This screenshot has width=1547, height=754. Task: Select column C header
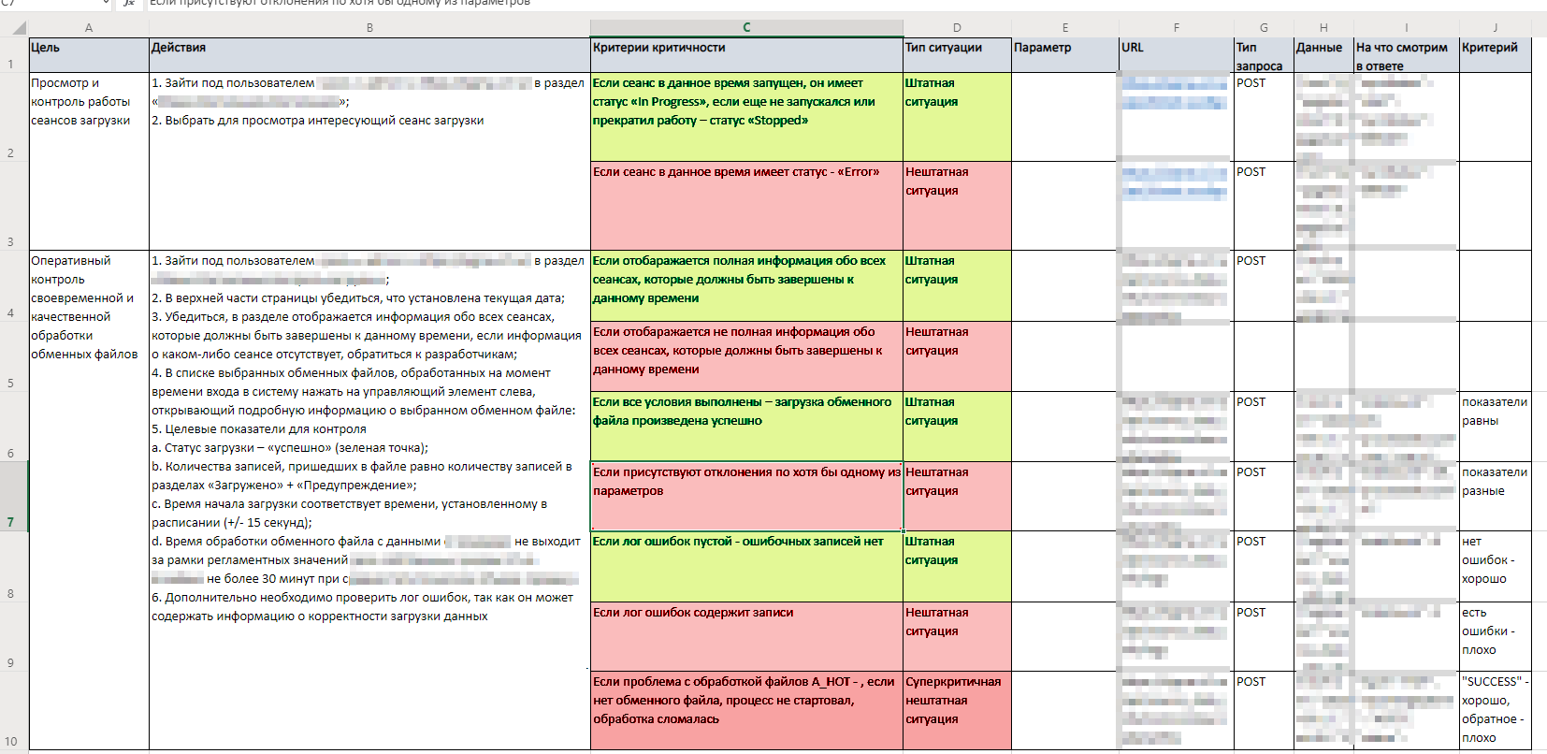pyautogui.click(x=746, y=28)
